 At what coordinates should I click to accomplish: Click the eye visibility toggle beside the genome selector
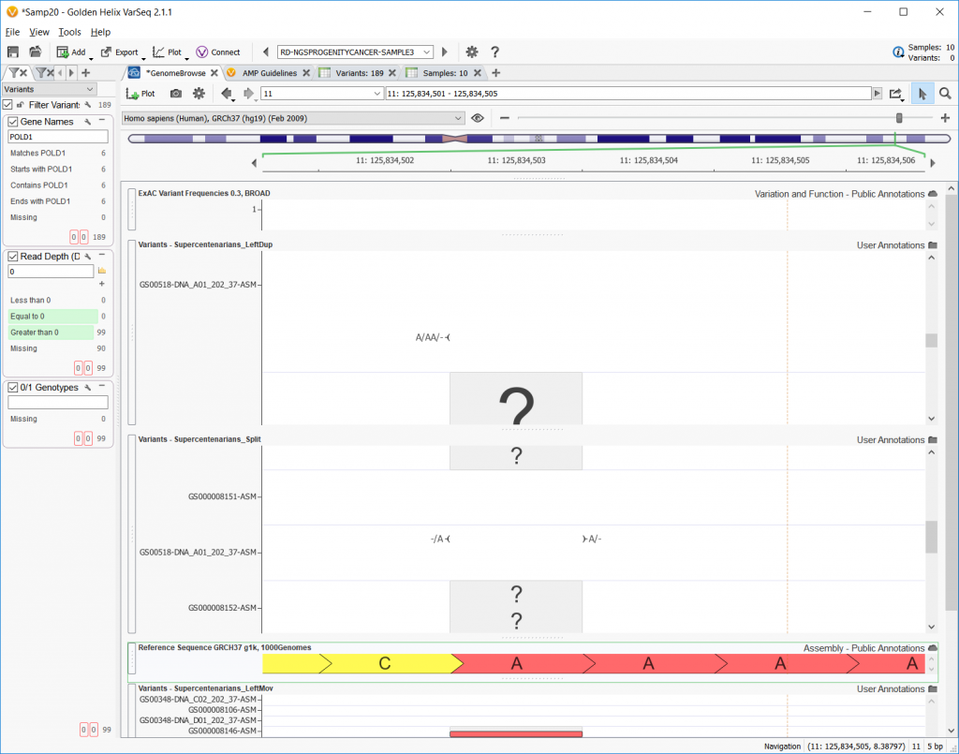[478, 118]
